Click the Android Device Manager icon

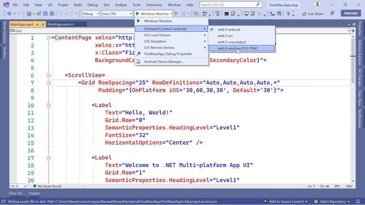tap(139, 61)
